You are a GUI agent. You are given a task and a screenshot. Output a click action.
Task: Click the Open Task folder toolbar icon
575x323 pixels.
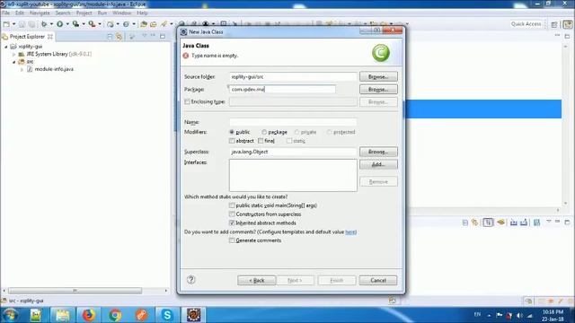154,24
